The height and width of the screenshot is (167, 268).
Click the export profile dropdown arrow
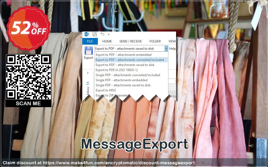[x=166, y=49]
